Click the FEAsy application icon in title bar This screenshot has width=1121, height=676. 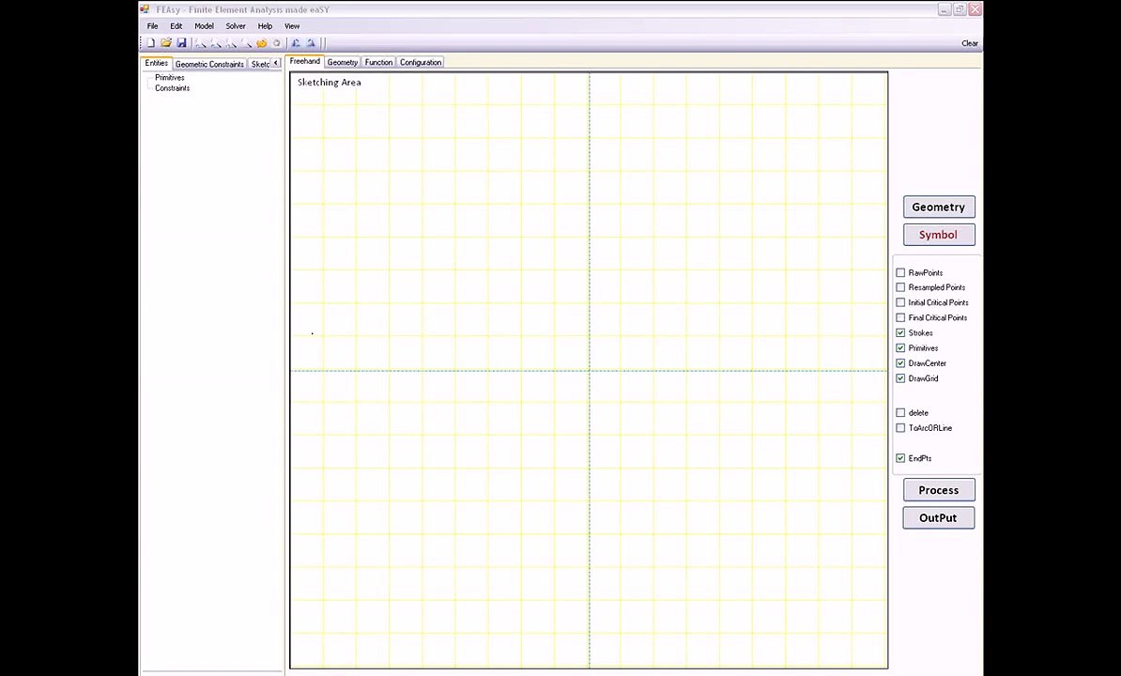click(x=146, y=10)
